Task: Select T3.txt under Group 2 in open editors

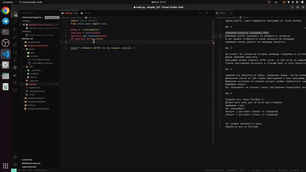Action: (40, 35)
